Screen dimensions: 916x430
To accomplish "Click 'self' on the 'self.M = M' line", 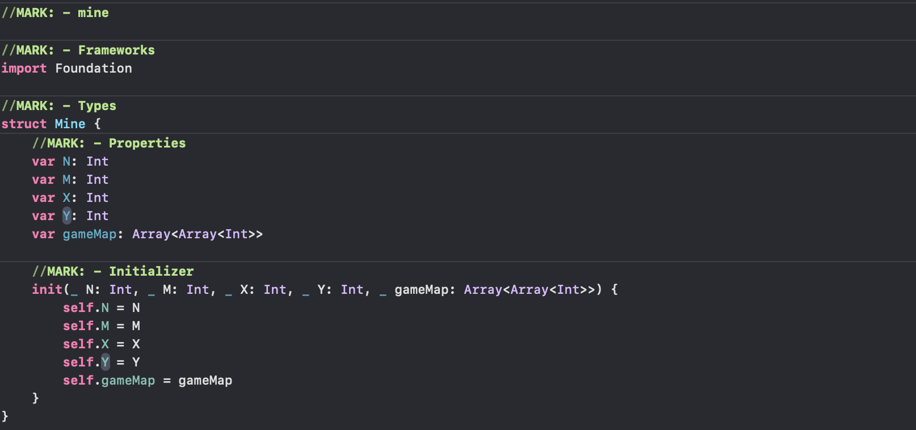I will pos(78,326).
